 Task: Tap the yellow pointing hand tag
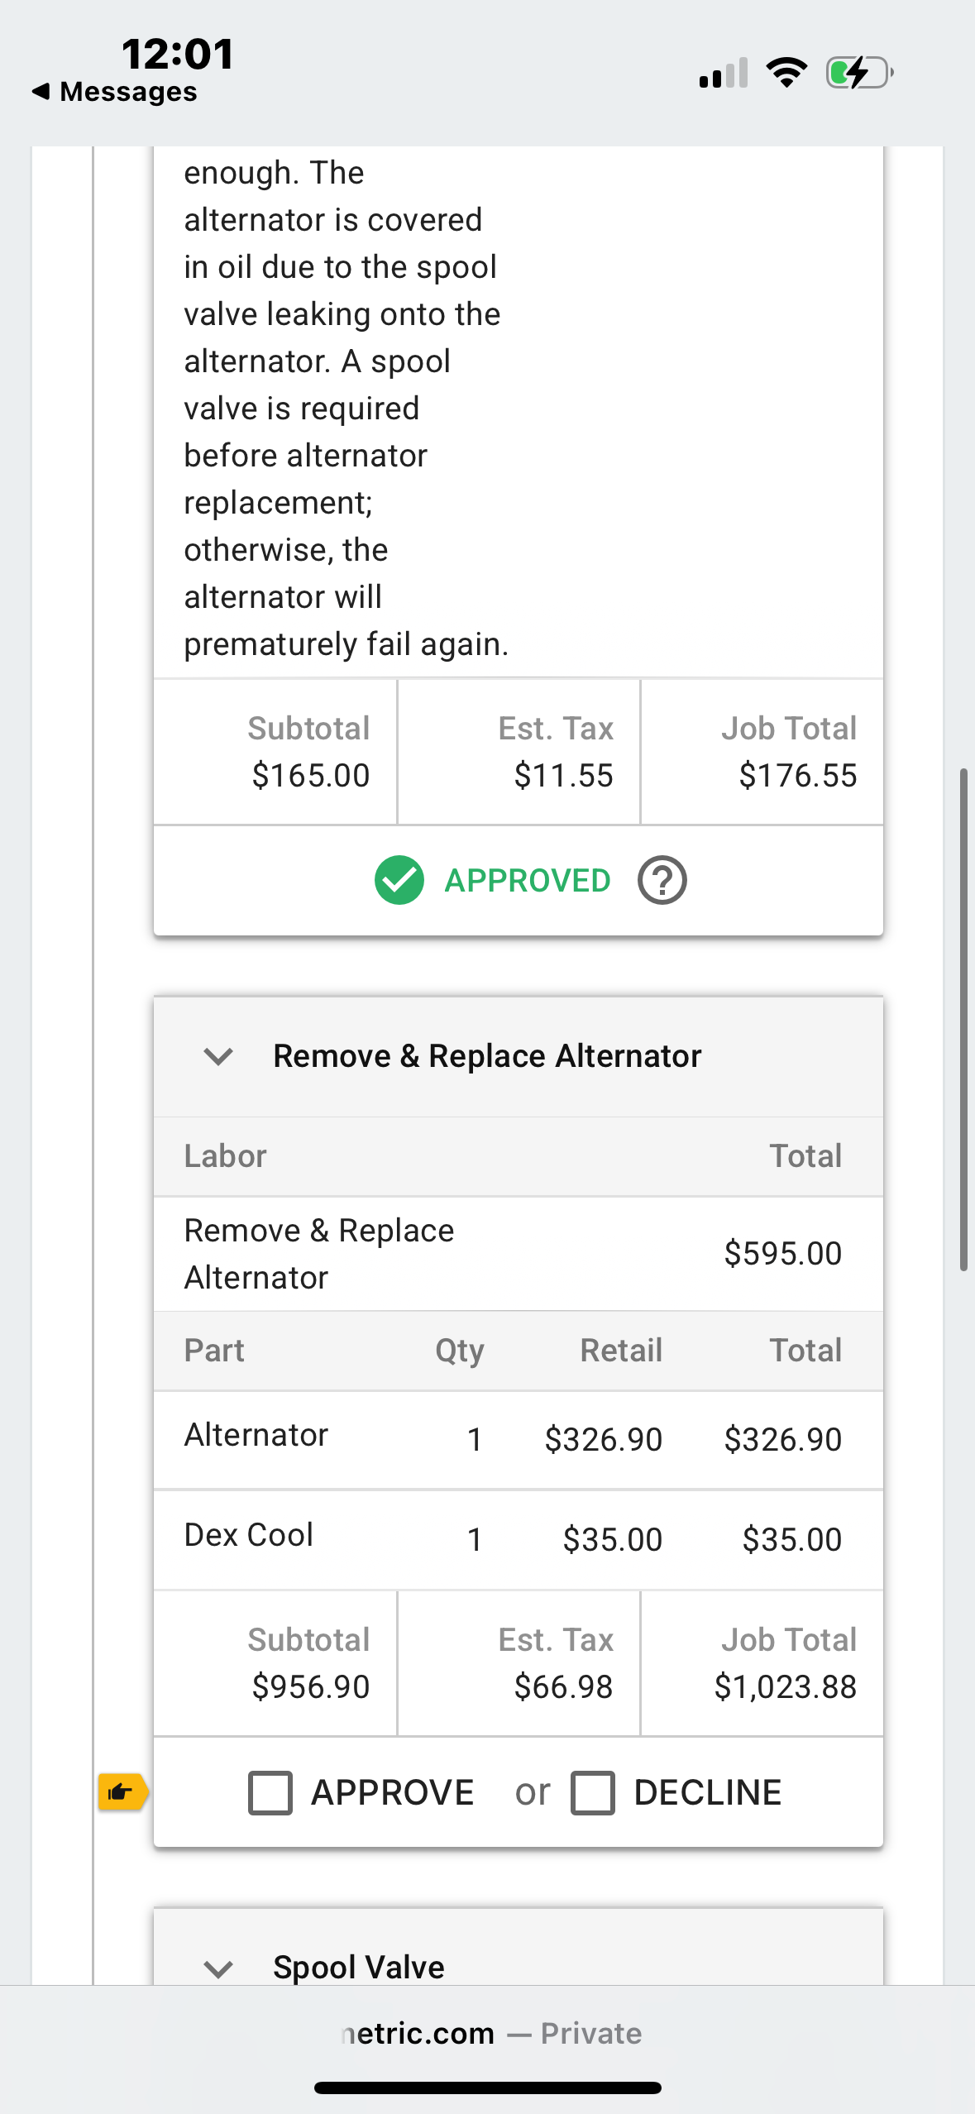coord(122,1792)
